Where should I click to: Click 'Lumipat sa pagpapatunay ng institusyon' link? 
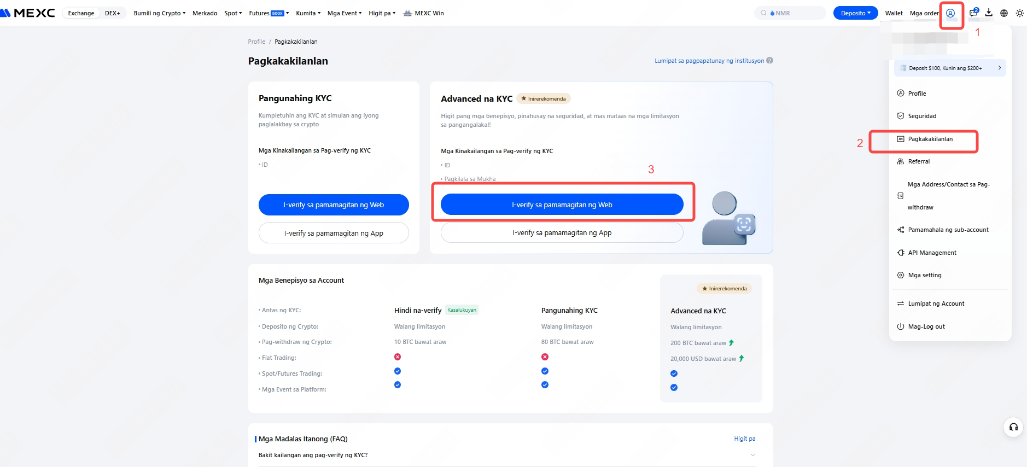point(709,61)
